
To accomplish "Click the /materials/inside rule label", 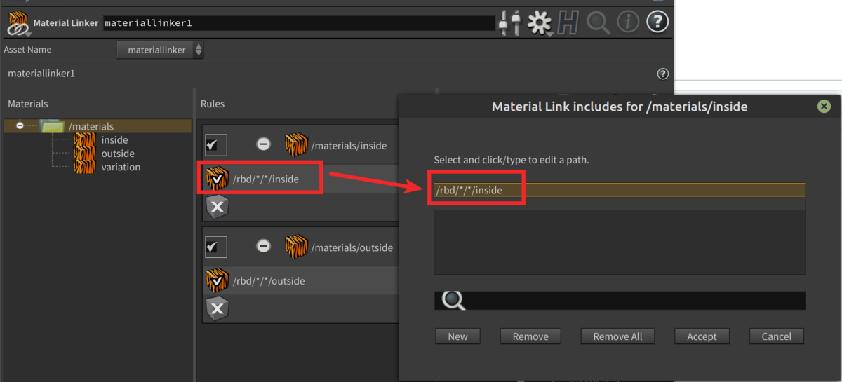I will (349, 146).
